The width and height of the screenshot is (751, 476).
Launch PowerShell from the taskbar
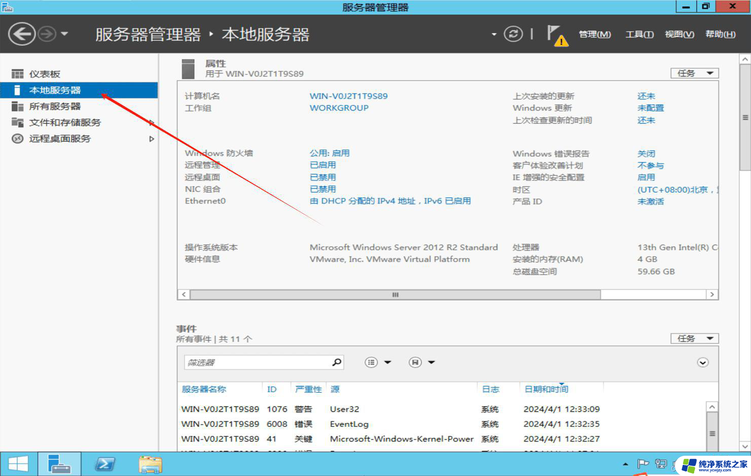coord(104,464)
